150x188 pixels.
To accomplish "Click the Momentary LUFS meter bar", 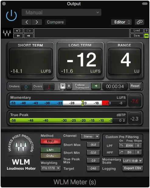I will pos(68,103).
